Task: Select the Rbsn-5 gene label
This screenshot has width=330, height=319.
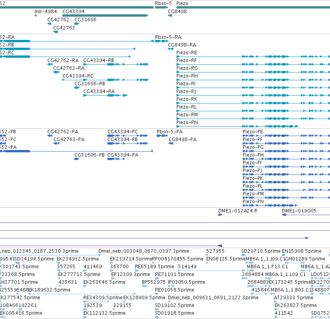Action: pos(163,3)
